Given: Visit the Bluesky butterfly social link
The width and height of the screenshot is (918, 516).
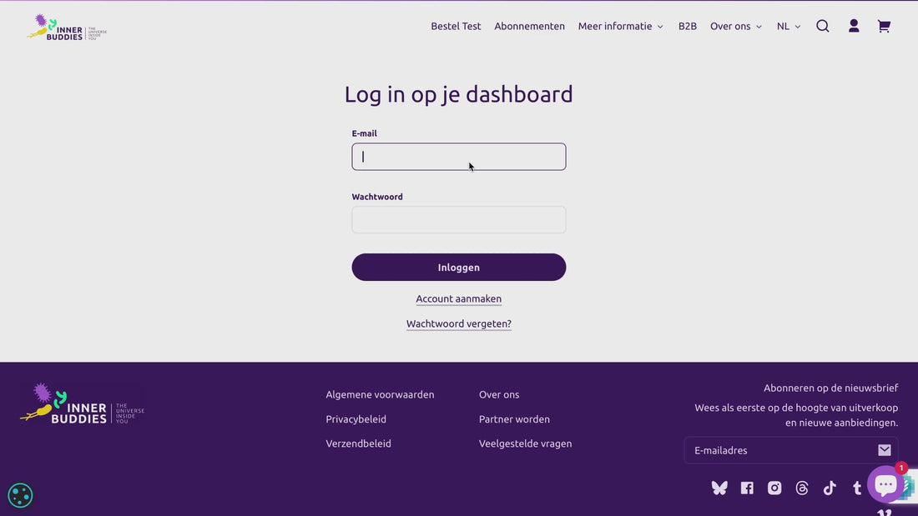Looking at the screenshot, I should tap(719, 488).
